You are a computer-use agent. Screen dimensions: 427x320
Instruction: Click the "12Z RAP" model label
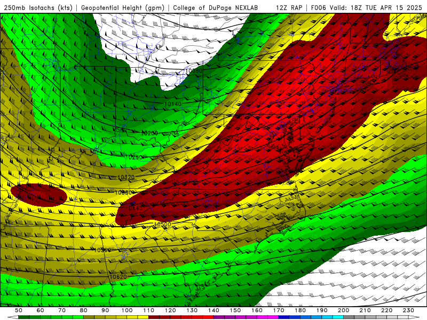(x=289, y=8)
